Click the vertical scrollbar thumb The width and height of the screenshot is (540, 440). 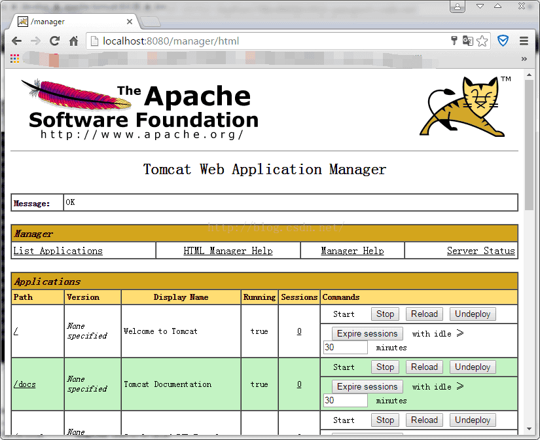coord(529,145)
